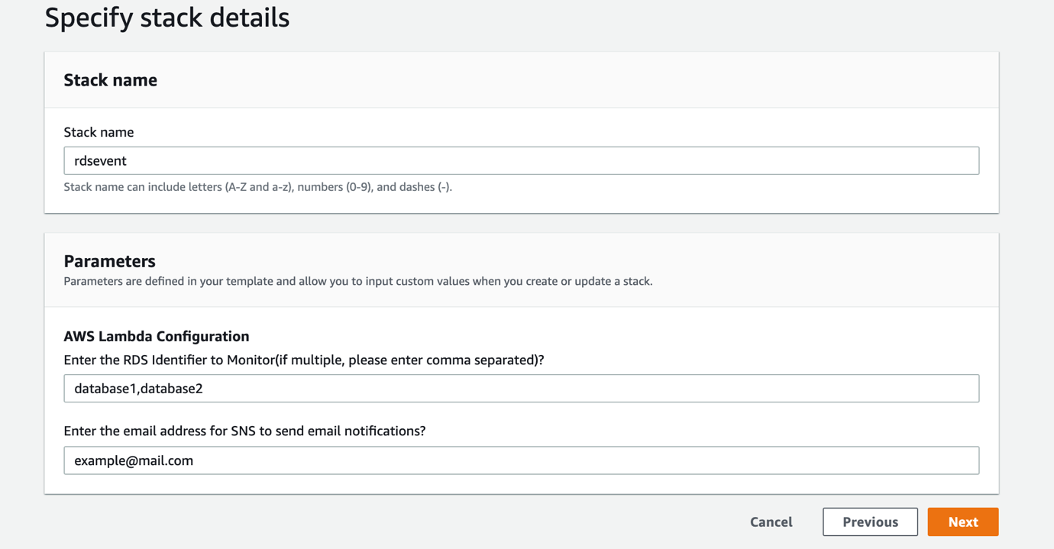The image size is (1054, 549).
Task: Click the SNS email address input field
Action: (521, 460)
